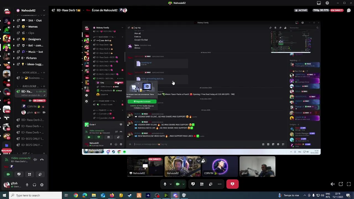Join the BG'S ONLY 1 voice channel
The width and height of the screenshot is (354, 199).
pos(32,139)
